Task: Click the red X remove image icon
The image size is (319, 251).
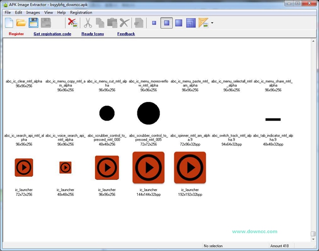Action: 72,23
